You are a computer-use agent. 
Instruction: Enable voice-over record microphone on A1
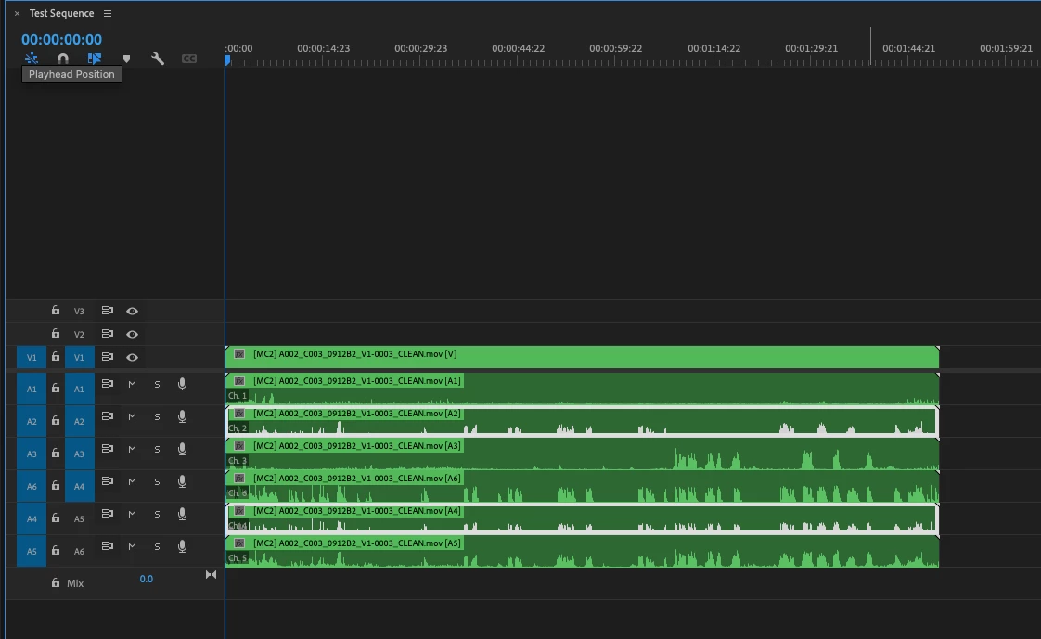coord(182,384)
